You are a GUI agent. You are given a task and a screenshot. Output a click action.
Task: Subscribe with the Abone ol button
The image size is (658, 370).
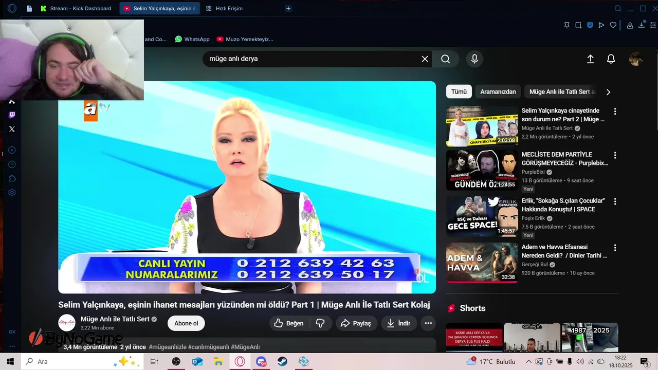tap(186, 323)
